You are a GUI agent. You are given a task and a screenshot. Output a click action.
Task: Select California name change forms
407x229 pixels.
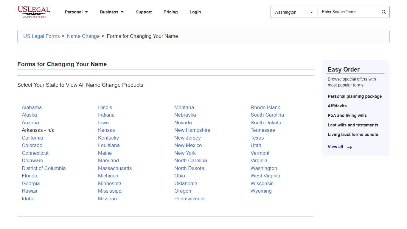(32, 138)
